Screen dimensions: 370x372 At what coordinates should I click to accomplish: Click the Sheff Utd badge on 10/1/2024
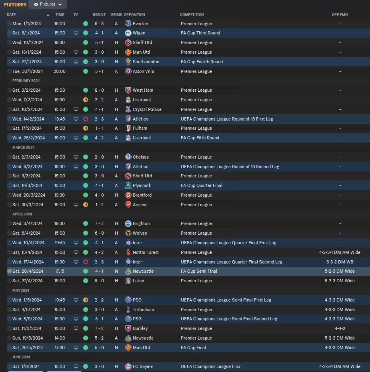128,42
